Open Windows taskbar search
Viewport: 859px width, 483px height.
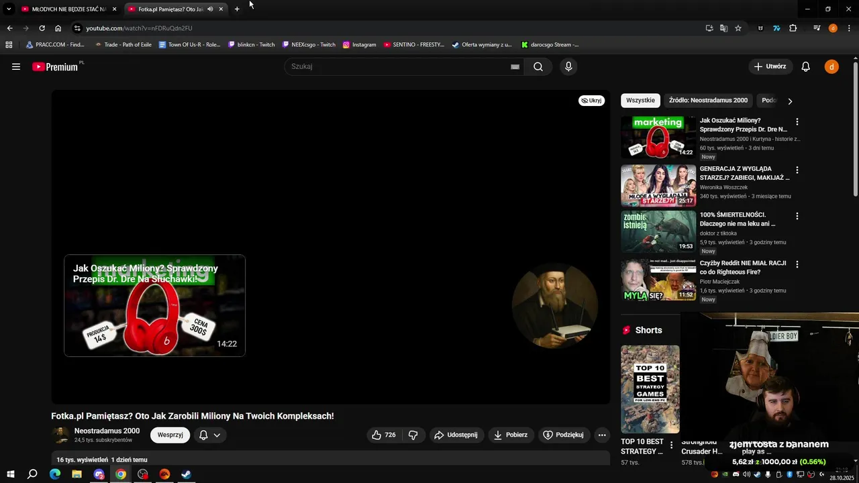click(32, 474)
